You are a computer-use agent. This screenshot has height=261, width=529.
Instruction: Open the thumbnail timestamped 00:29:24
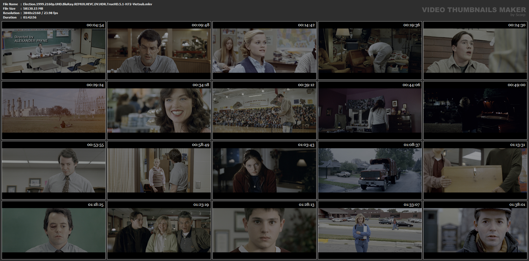pyautogui.click(x=54, y=110)
